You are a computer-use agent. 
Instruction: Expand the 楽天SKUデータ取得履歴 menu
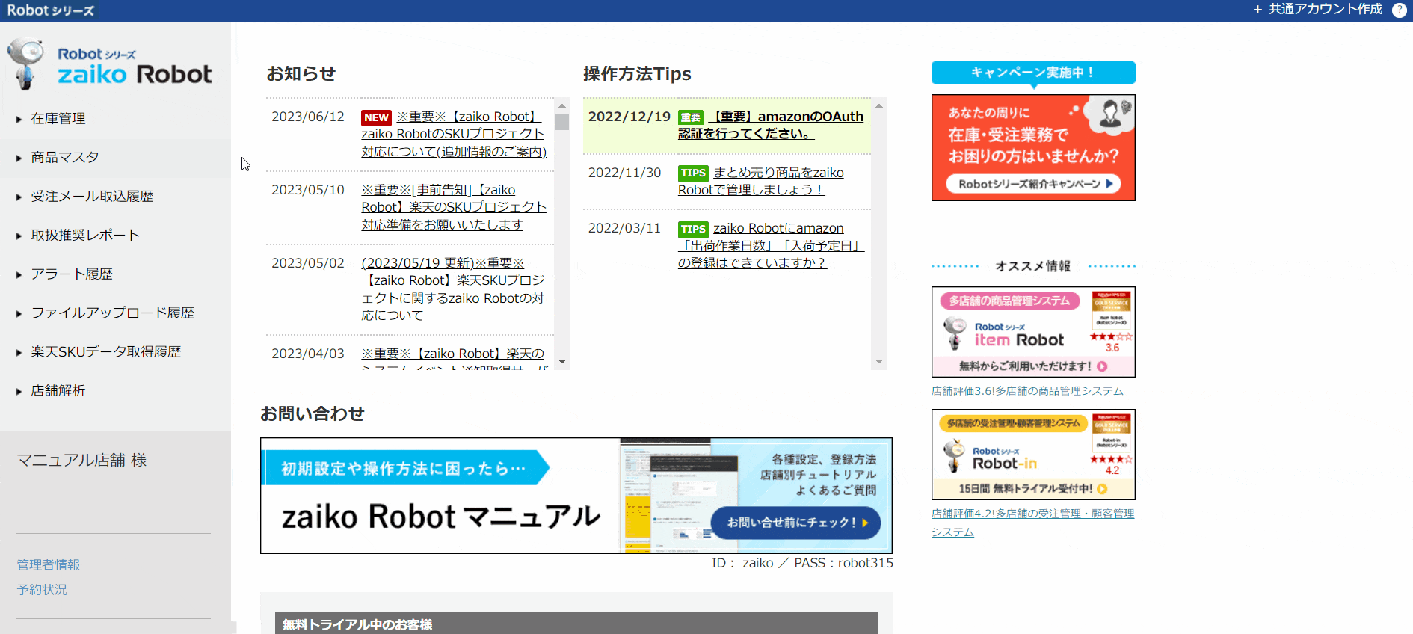(115, 352)
